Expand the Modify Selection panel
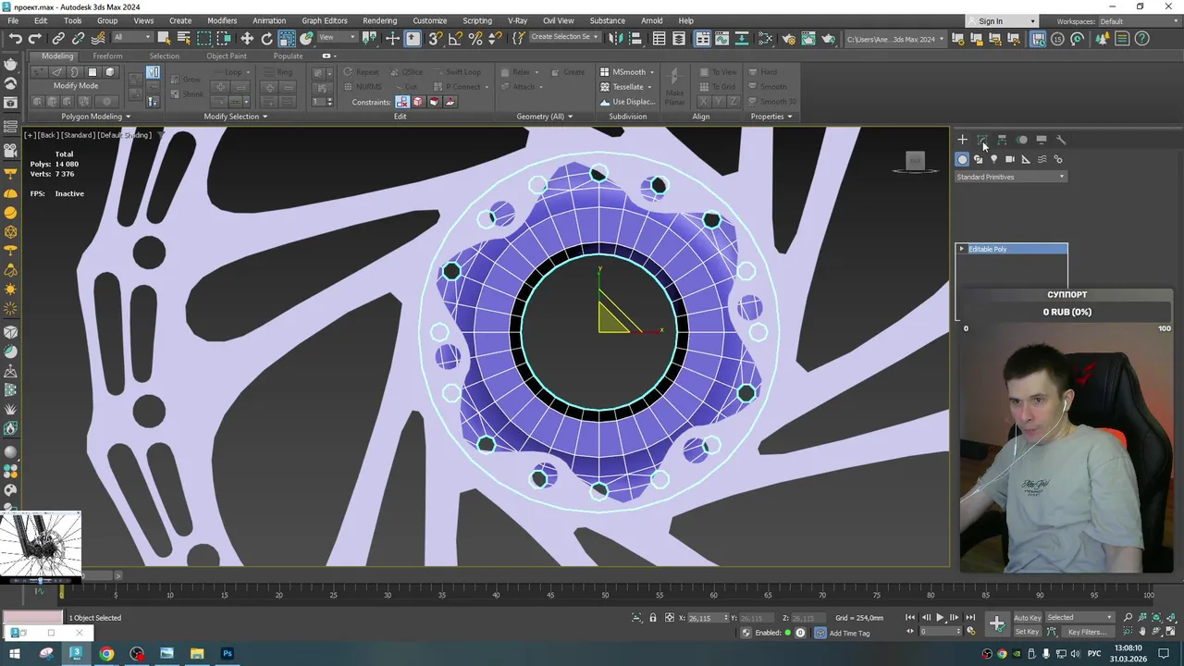 [235, 117]
